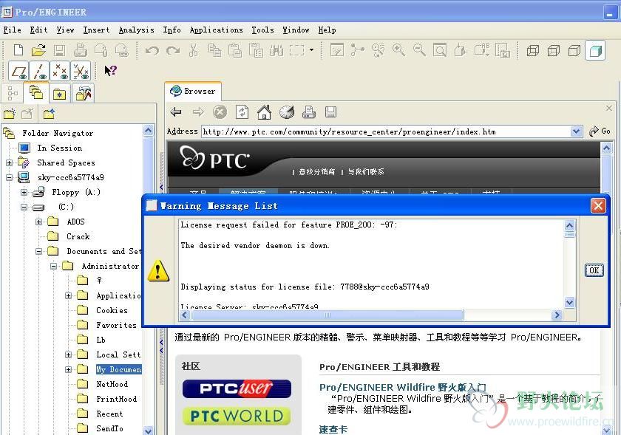Screen dimensions: 621x435
Task: Click the Undo arrow icon
Action: (152, 50)
